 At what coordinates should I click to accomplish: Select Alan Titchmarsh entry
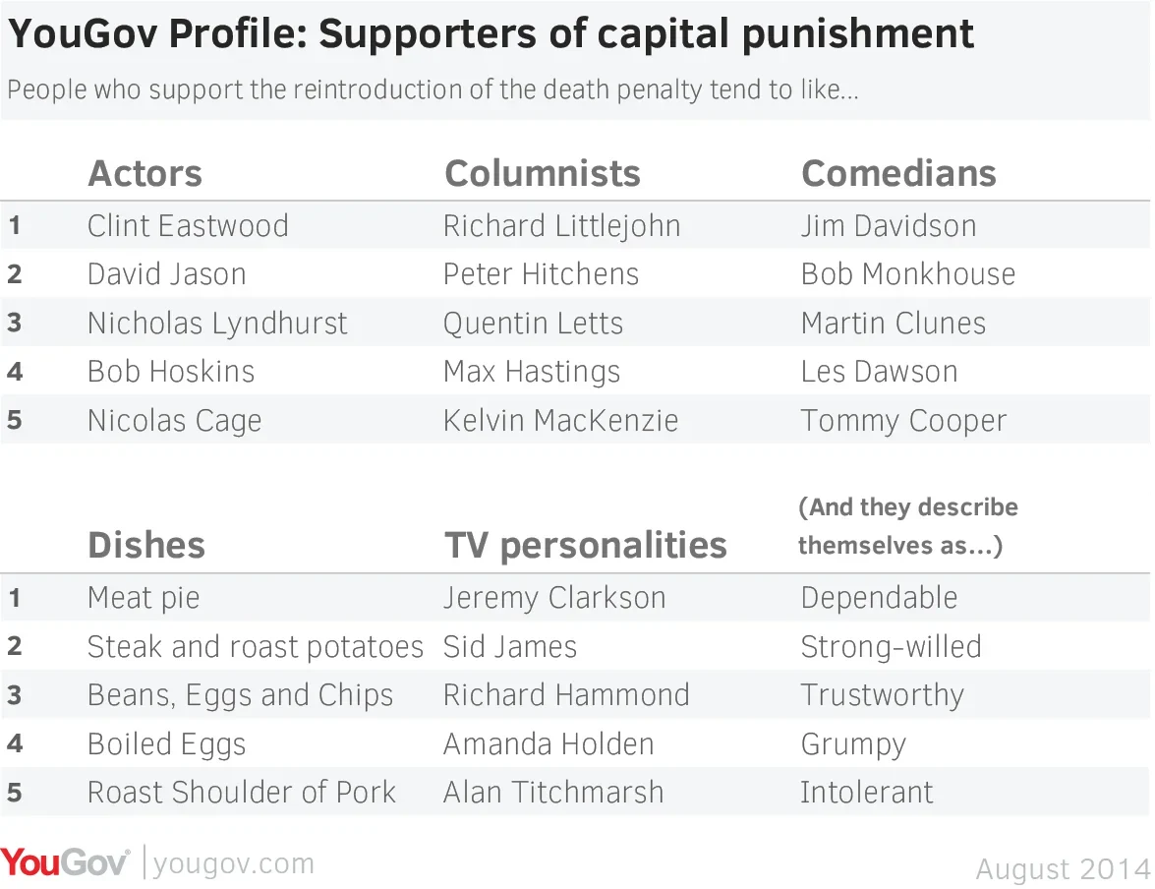[x=553, y=793]
